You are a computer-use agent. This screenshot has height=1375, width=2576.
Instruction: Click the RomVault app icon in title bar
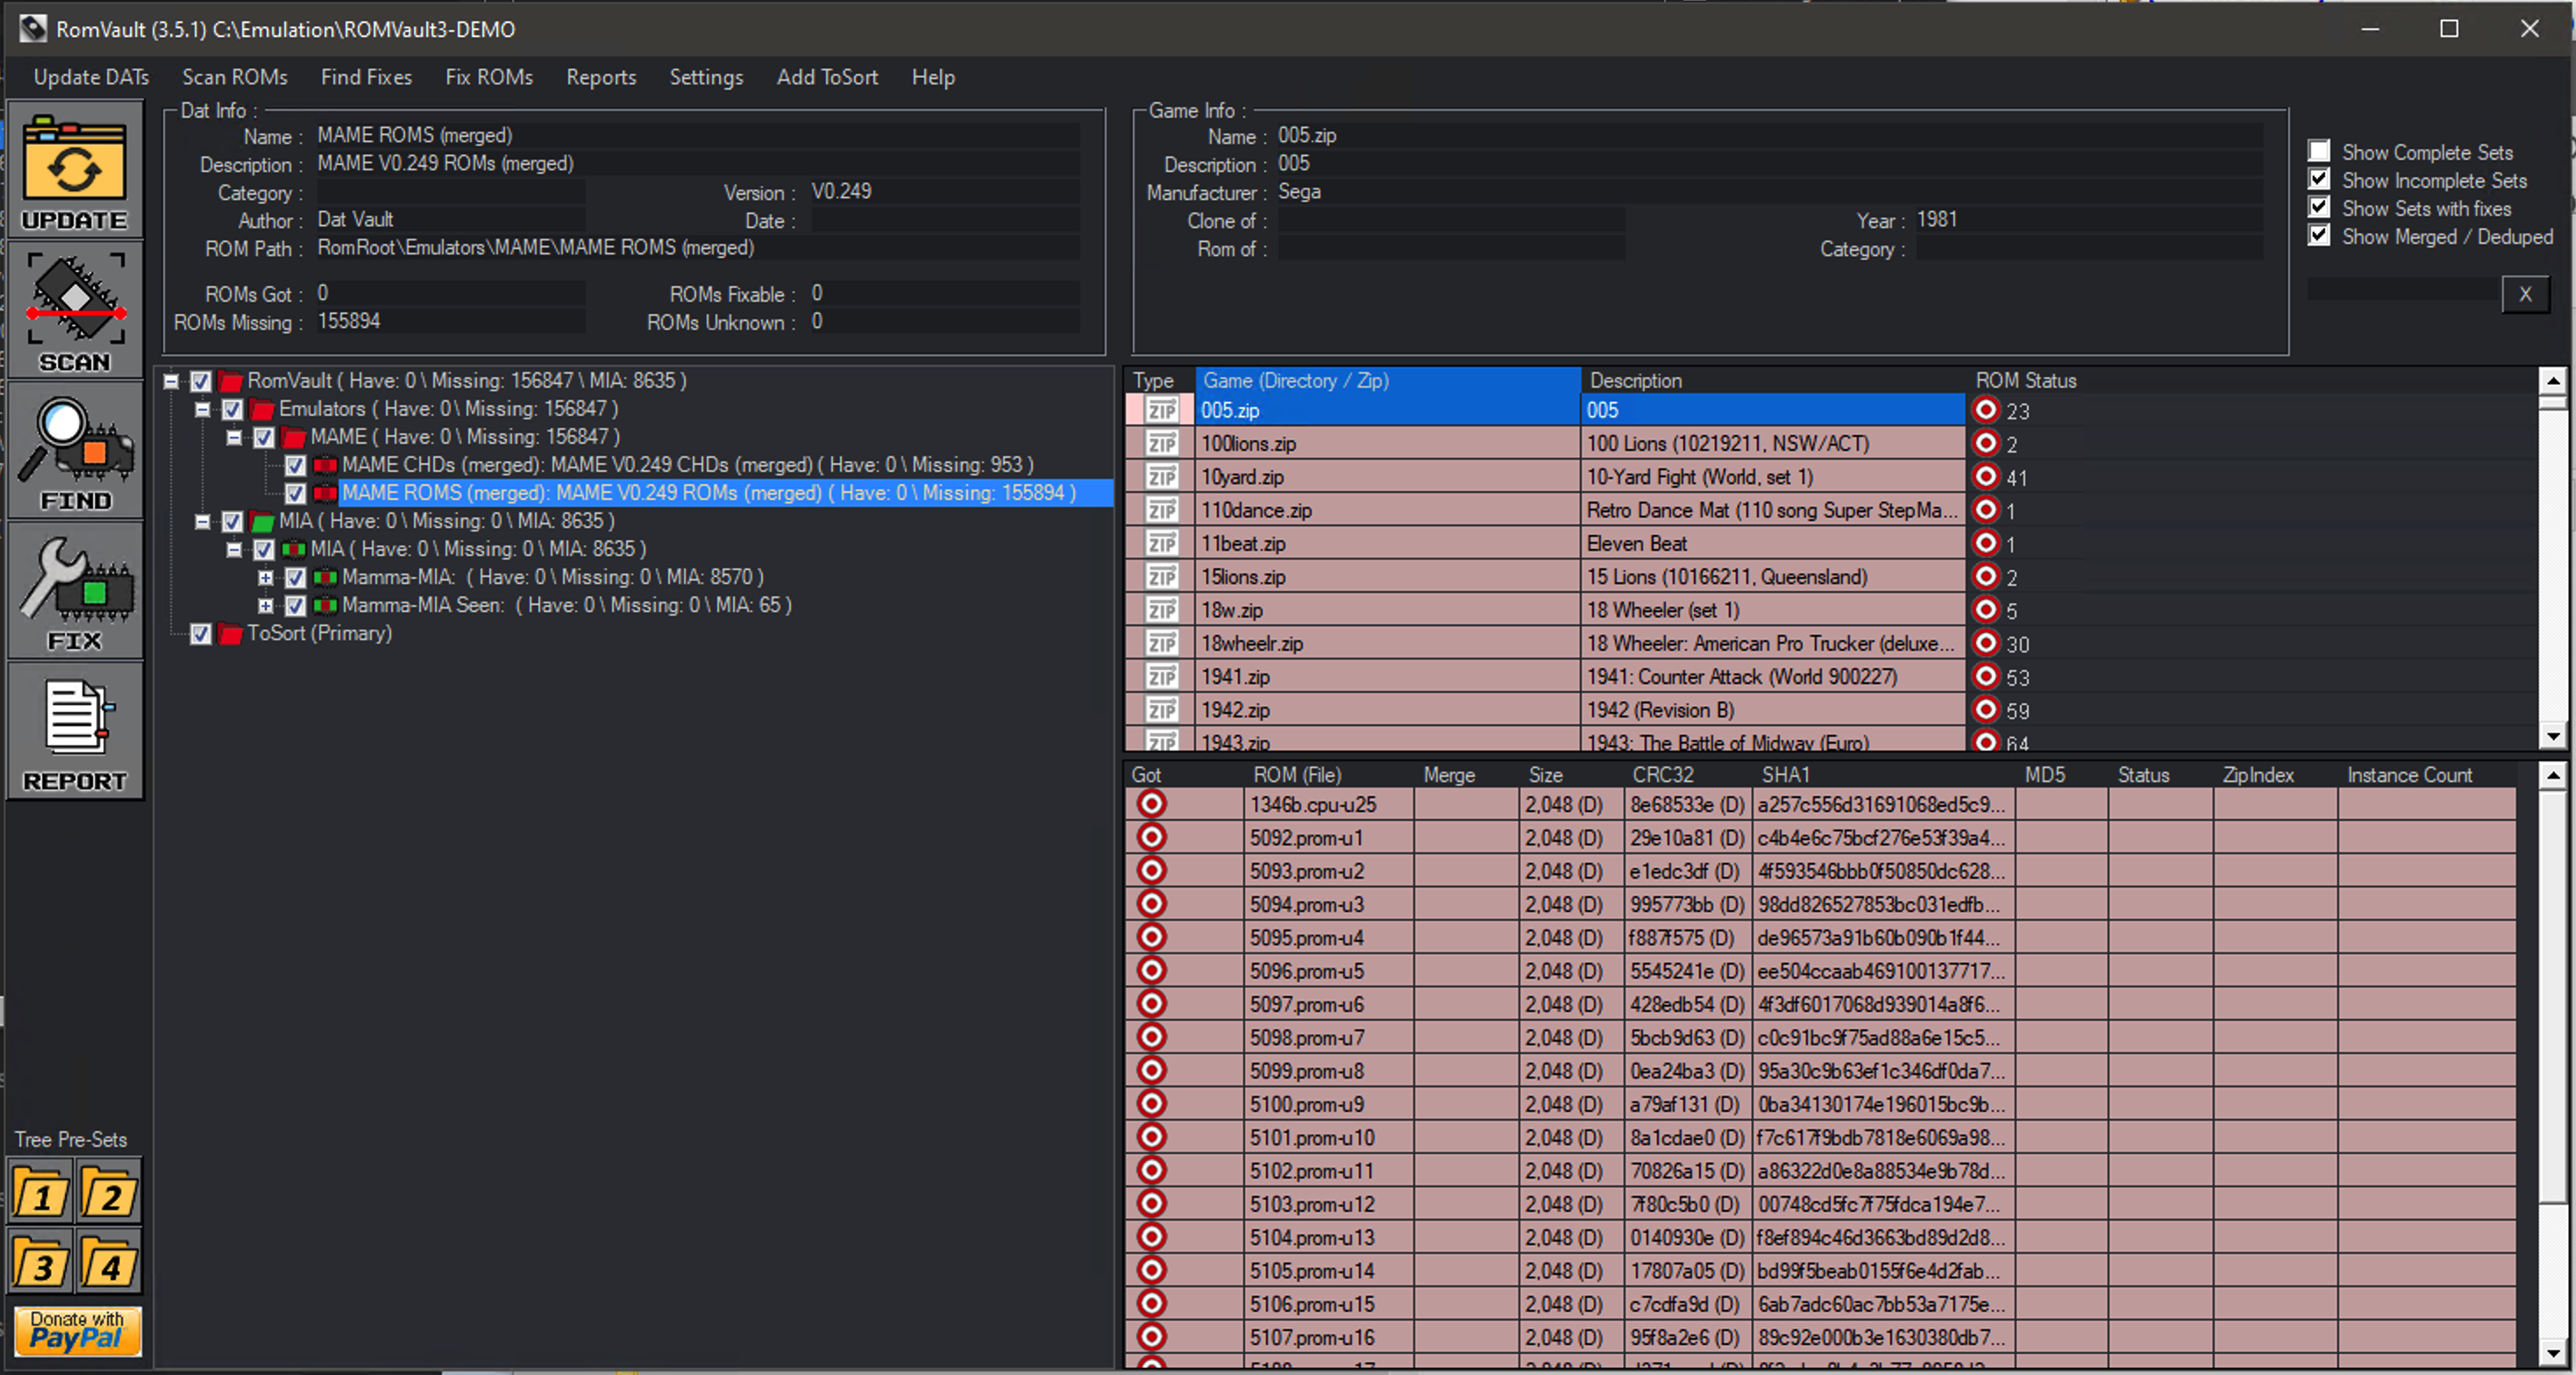tap(33, 29)
